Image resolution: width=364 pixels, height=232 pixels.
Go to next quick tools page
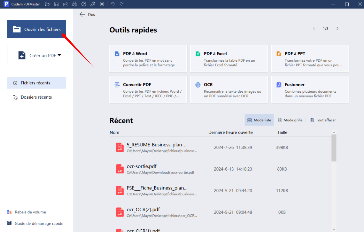(337, 29)
